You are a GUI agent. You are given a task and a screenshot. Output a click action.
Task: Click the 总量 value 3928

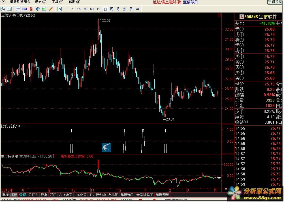270,100
